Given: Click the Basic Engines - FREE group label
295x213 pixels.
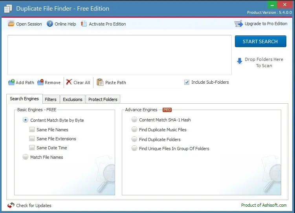Looking at the screenshot, I should coord(37,110).
